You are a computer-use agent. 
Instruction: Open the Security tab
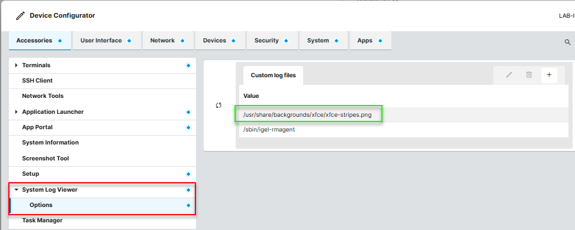(x=272, y=41)
